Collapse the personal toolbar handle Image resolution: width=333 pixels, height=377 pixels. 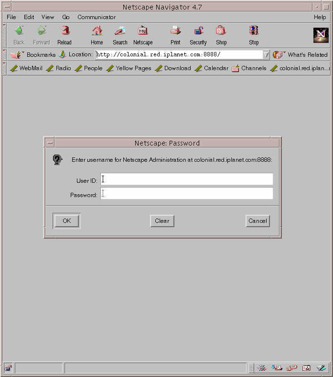[4, 68]
